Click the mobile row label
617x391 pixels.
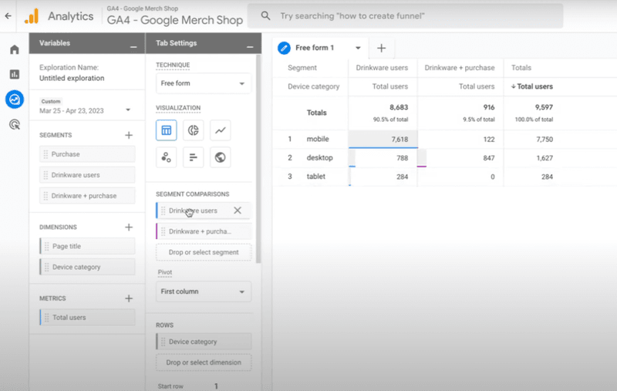[x=318, y=139]
